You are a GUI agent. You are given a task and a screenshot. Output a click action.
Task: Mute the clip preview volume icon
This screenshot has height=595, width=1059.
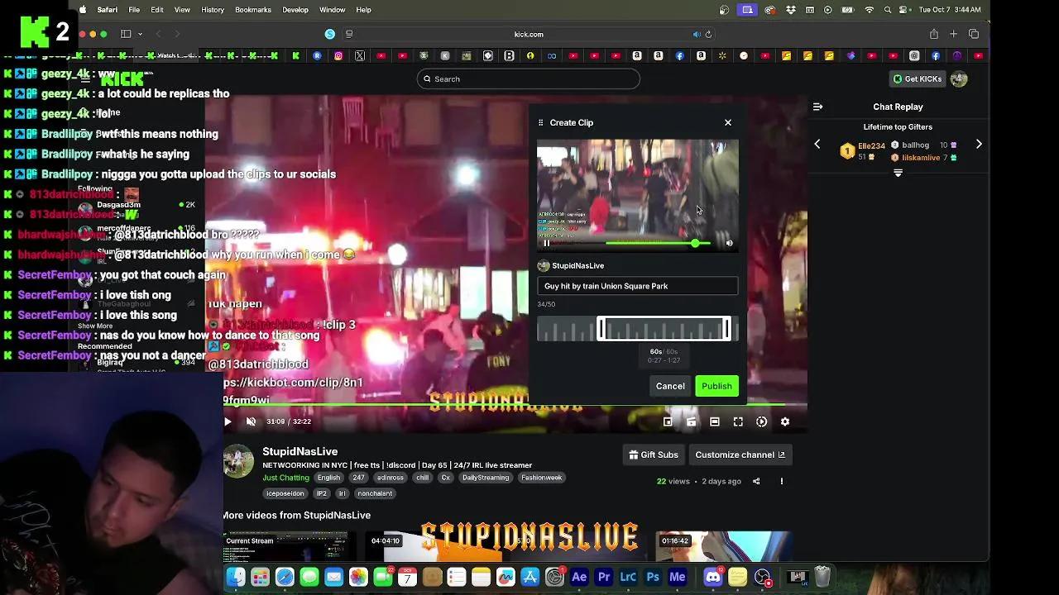(729, 243)
